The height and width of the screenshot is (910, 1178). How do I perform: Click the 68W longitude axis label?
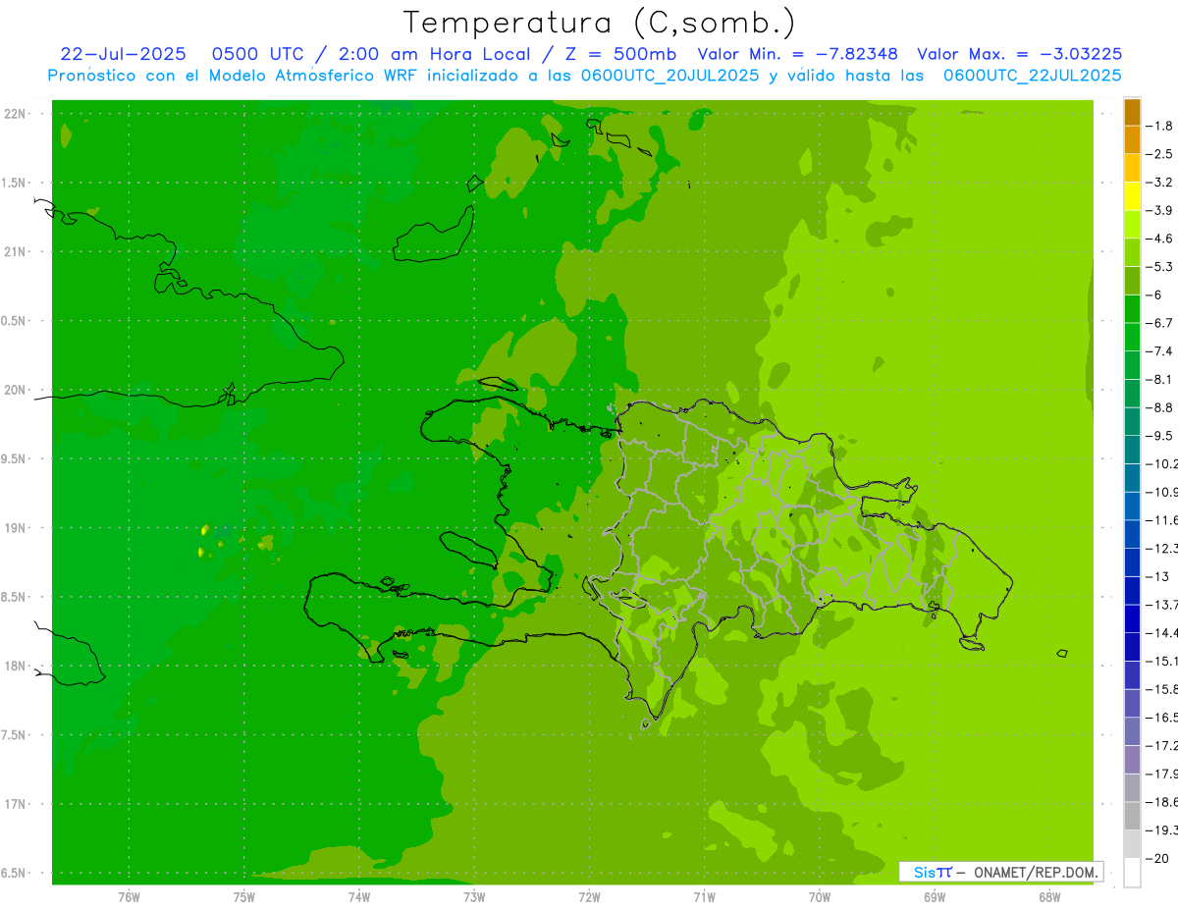point(1049,896)
